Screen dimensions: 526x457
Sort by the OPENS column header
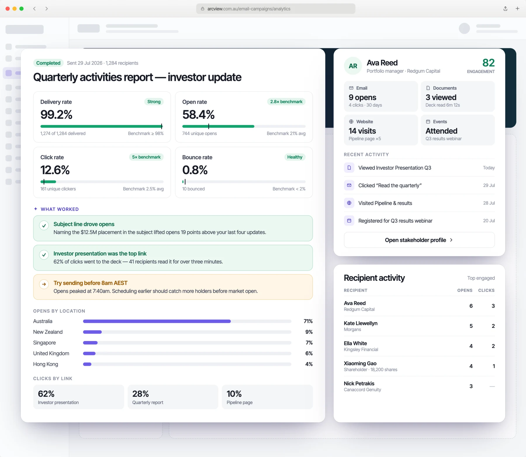[465, 290]
